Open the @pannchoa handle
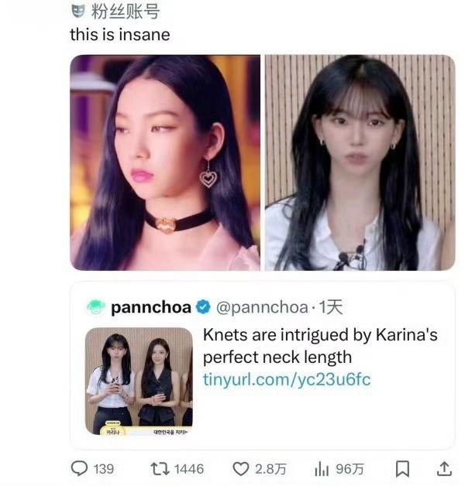Viewport: 465px width, 486px height. (x=259, y=307)
